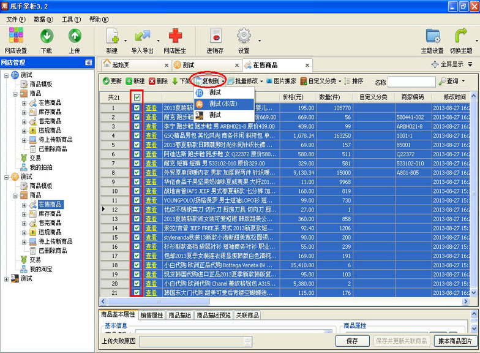Click the 更新 refresh toolbar button

pos(113,81)
